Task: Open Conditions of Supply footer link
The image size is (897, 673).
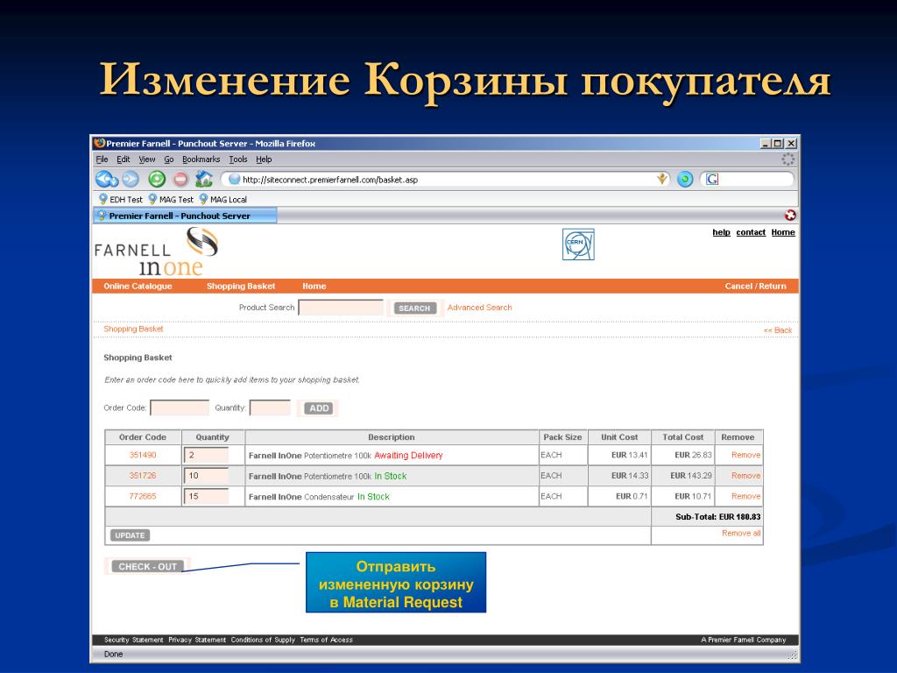Action: [263, 640]
